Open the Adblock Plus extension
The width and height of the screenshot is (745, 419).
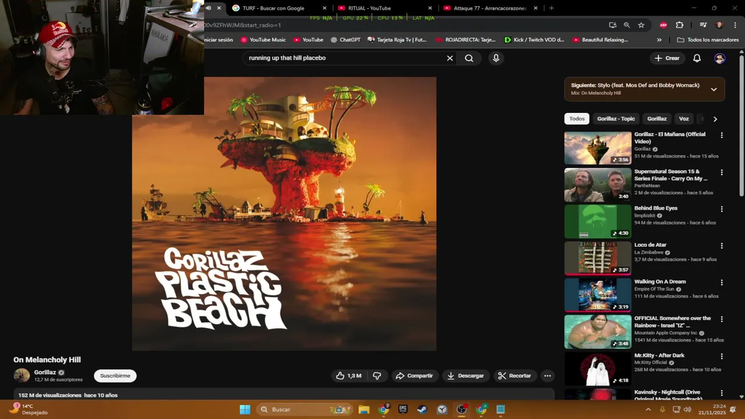coord(664,25)
